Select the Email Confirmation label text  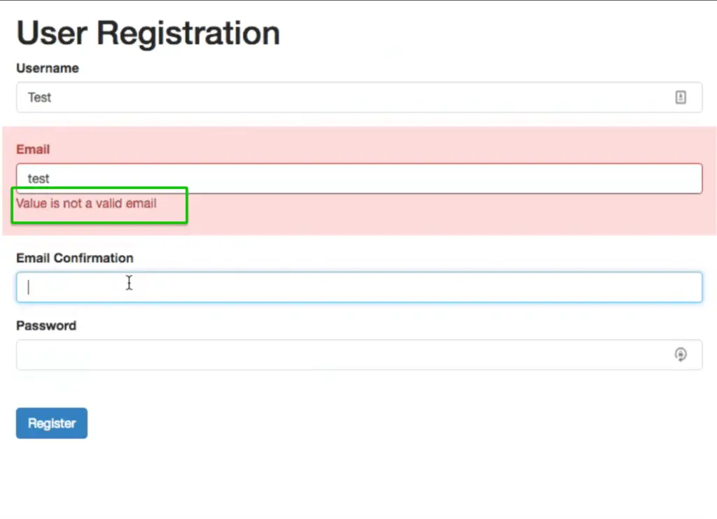tap(75, 258)
